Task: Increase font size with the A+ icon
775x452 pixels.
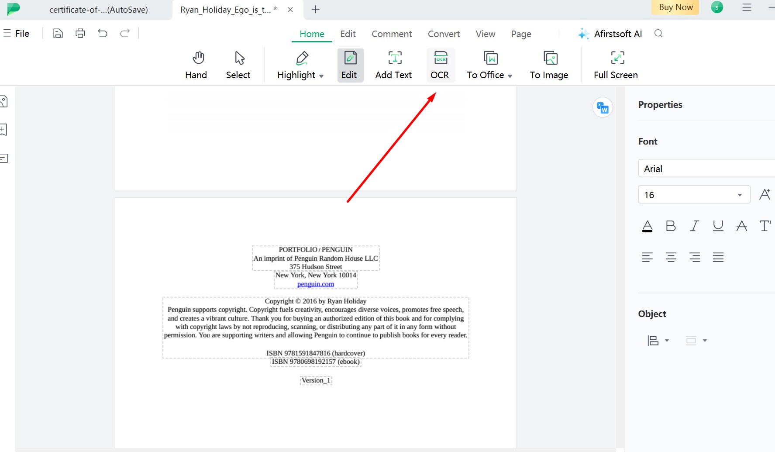Action: tap(765, 194)
